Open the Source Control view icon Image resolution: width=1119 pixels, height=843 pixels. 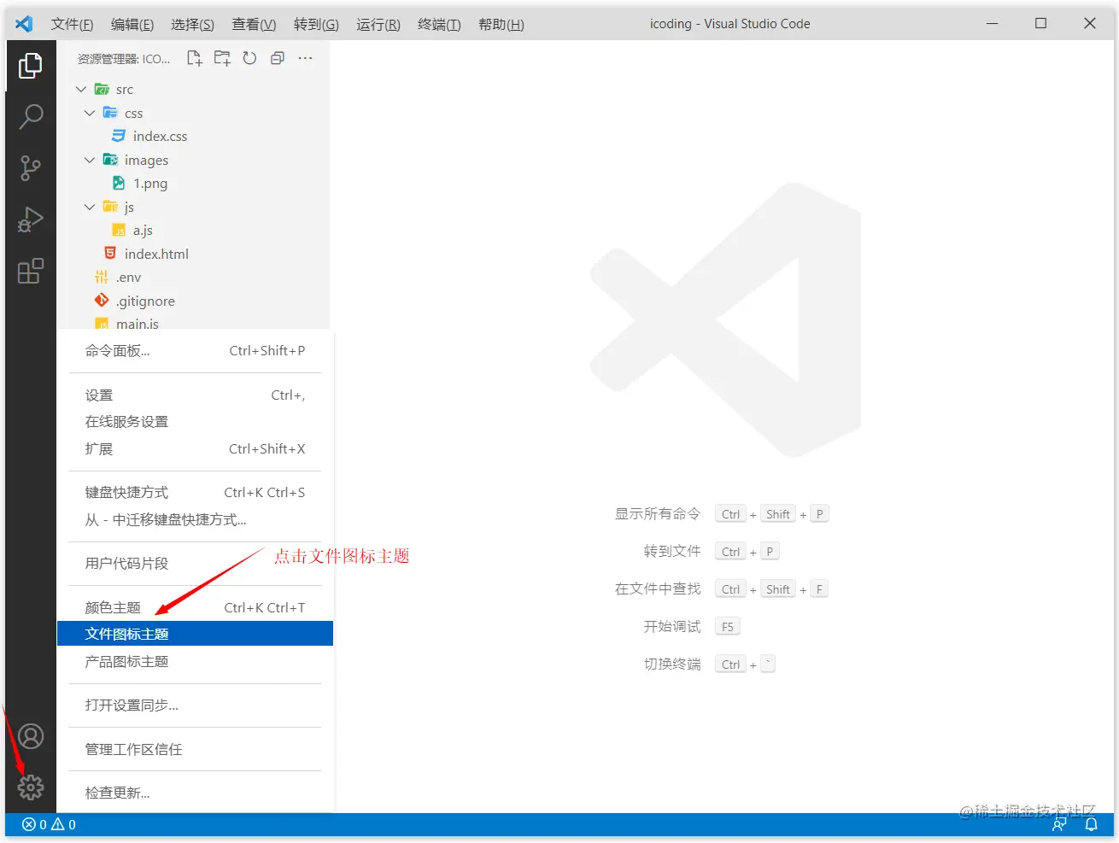[31, 168]
